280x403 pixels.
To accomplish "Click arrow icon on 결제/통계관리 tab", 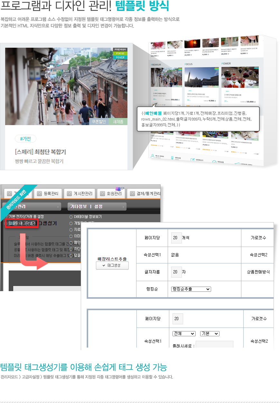I will tap(133, 194).
